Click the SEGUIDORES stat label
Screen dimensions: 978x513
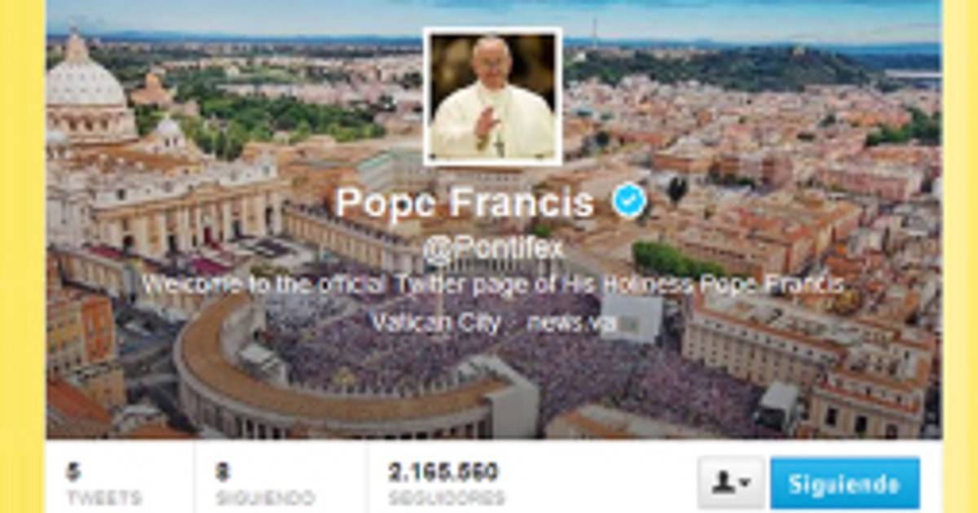click(x=446, y=498)
